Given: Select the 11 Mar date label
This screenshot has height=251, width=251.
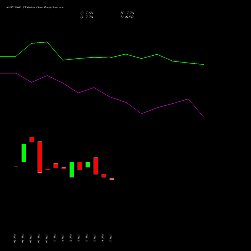Looking at the screenshot, I should tap(63, 238).
